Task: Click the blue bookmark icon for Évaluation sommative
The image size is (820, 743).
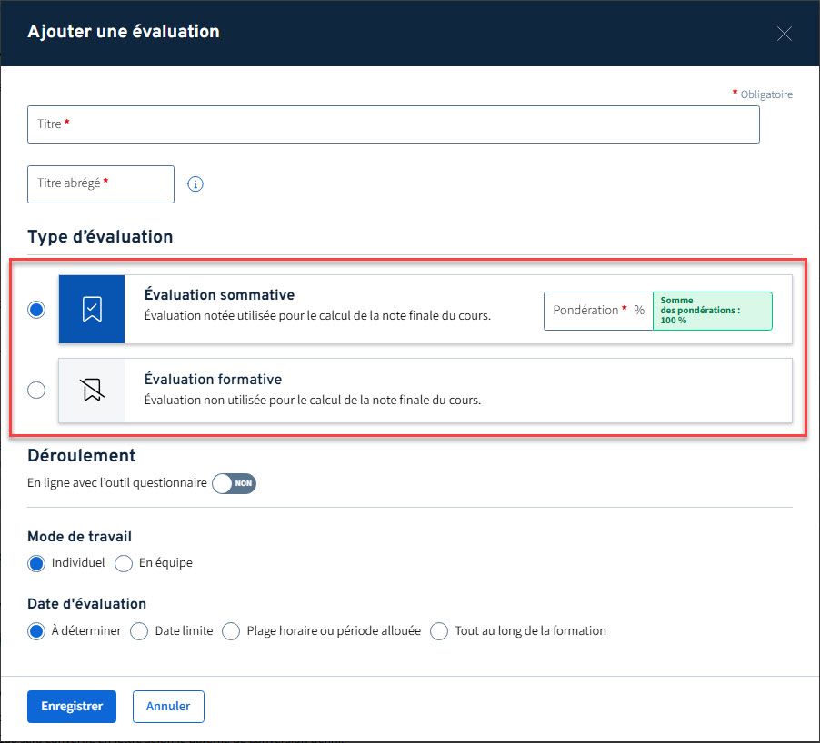Action: [x=91, y=310]
